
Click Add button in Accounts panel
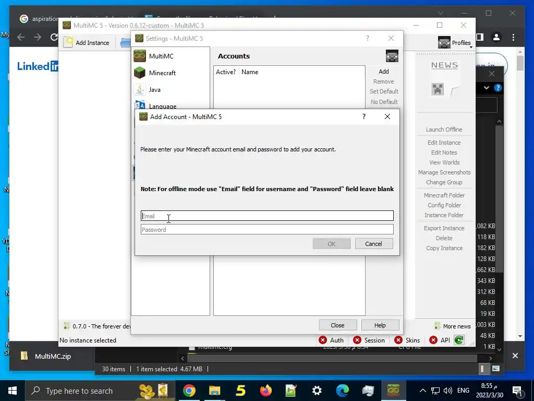pos(384,72)
